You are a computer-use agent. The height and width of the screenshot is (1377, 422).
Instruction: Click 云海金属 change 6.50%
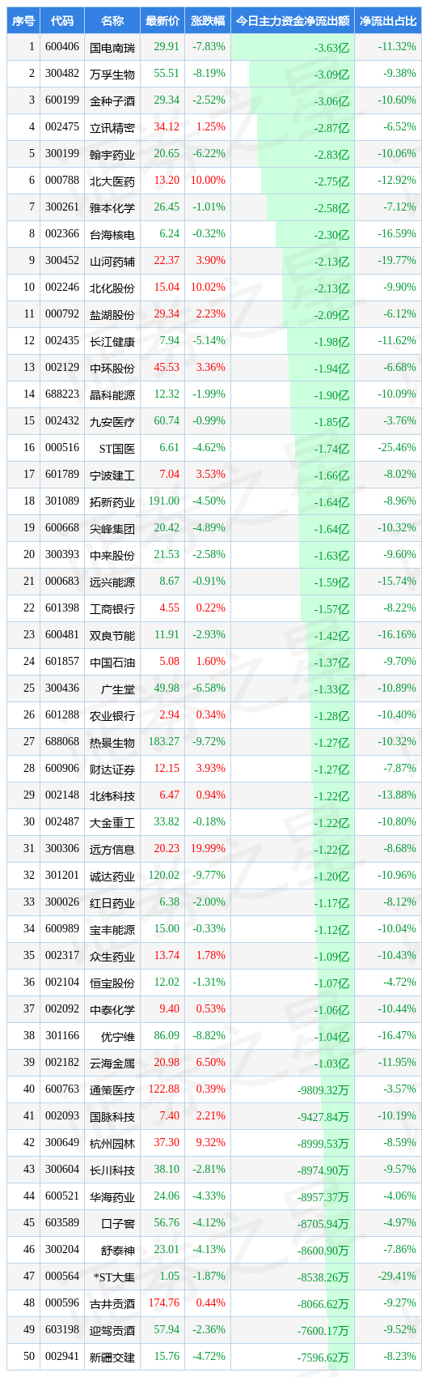[x=210, y=1063]
